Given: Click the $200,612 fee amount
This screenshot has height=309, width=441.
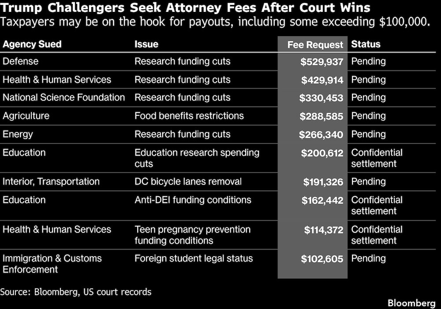Looking at the screenshot, I should (322, 153).
